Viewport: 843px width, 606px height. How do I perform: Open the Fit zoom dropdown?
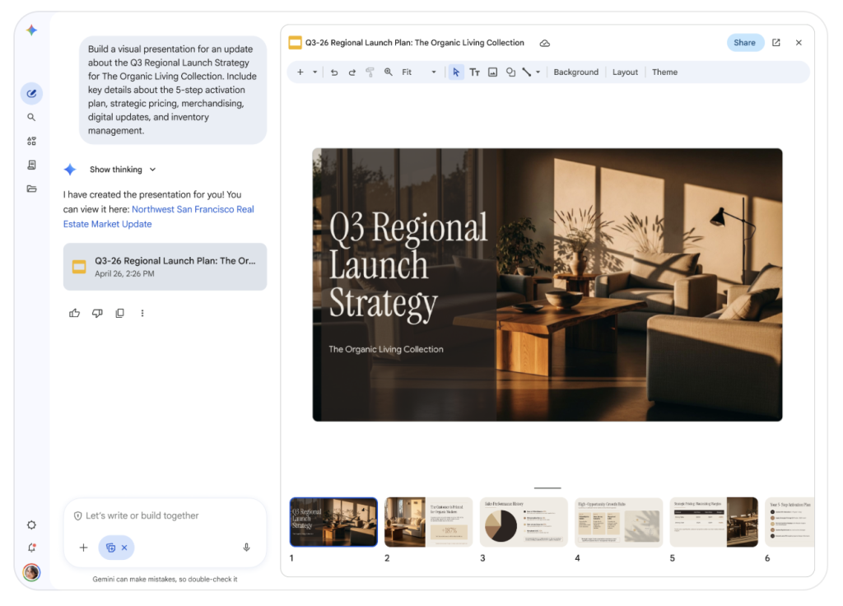[419, 72]
